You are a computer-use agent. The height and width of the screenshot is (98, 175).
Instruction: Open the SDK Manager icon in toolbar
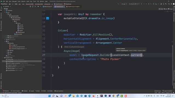[166, 4]
